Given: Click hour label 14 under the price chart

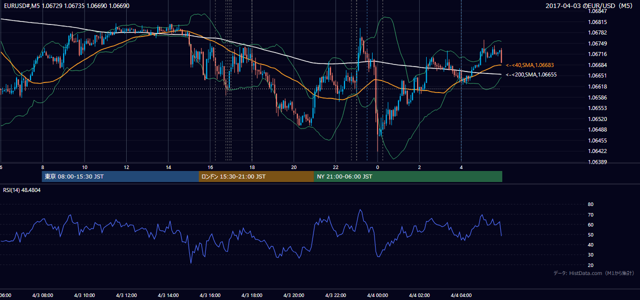Looking at the screenshot, I should [x=168, y=167].
